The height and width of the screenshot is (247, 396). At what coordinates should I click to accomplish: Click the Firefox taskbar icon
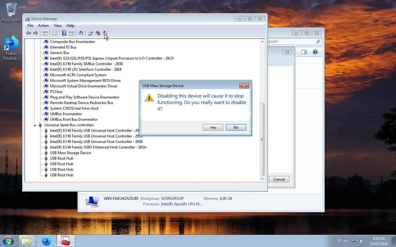[46, 241]
